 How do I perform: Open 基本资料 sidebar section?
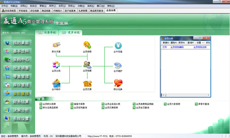click(17, 51)
